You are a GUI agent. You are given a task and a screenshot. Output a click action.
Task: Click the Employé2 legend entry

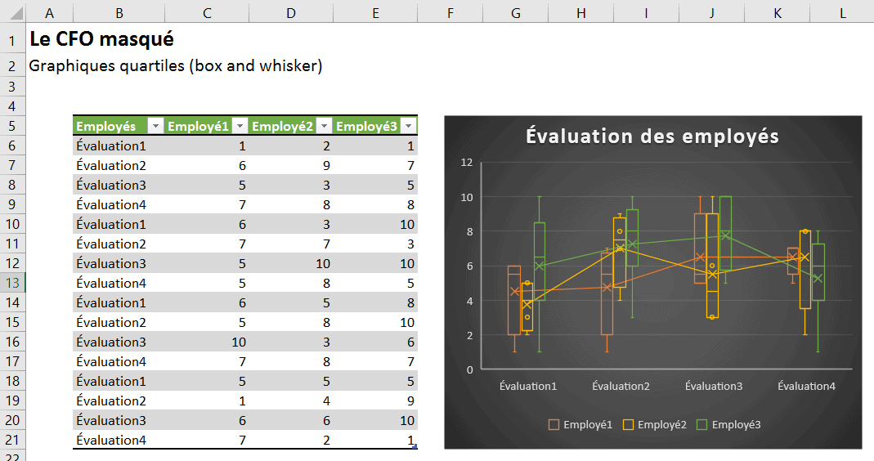tap(654, 424)
